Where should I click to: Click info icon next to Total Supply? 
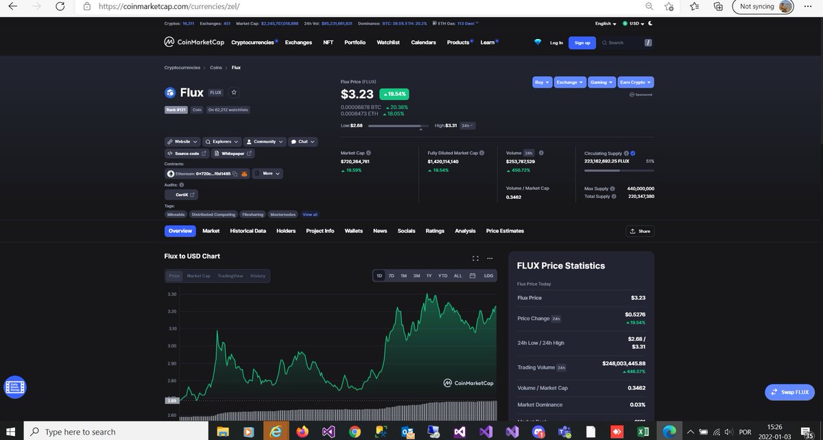pyautogui.click(x=615, y=197)
